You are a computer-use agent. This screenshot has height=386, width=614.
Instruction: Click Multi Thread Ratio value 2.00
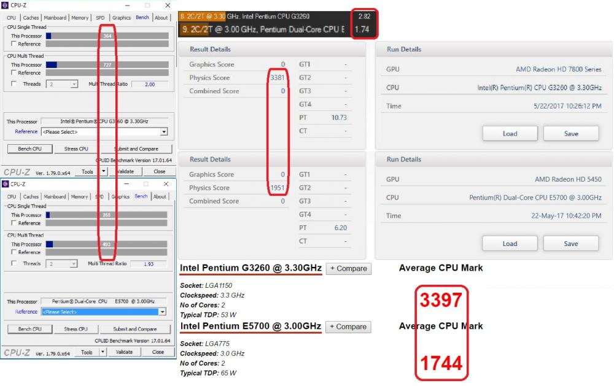pos(150,84)
